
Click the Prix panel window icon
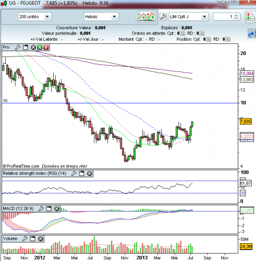(x=26, y=48)
